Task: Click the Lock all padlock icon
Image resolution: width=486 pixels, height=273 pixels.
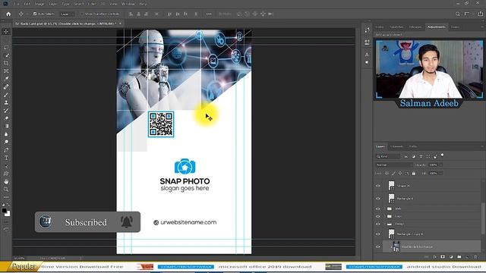Action: 413,174
